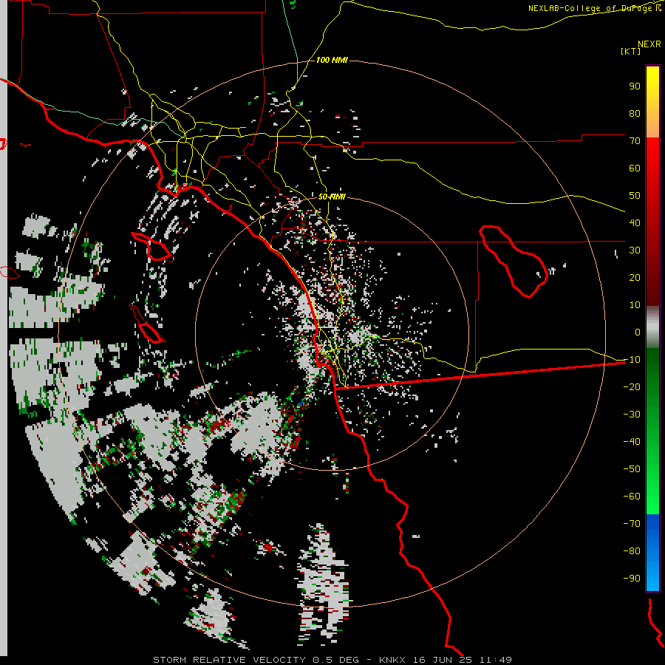
Task: Click the 0 scale value
Action: [638, 332]
